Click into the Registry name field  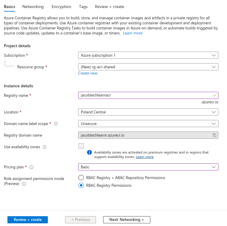click(x=146, y=95)
